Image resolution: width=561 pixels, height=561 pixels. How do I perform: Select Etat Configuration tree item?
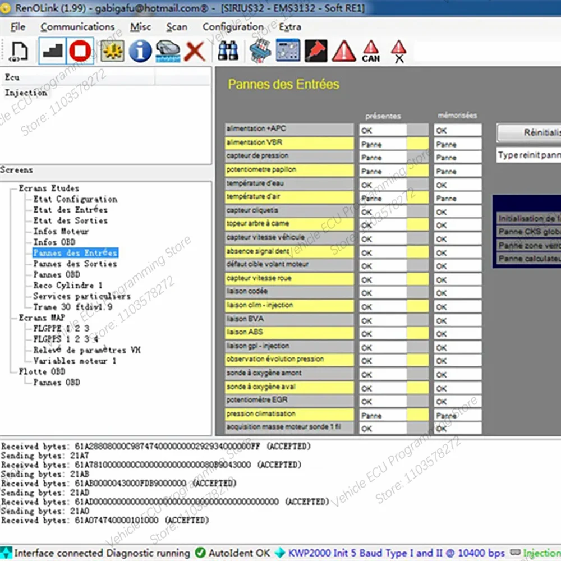[x=75, y=199]
